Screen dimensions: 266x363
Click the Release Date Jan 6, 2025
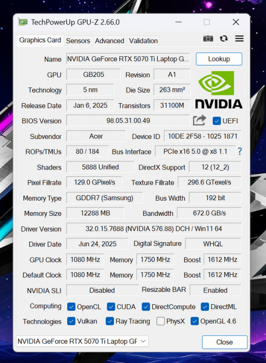[90, 106]
